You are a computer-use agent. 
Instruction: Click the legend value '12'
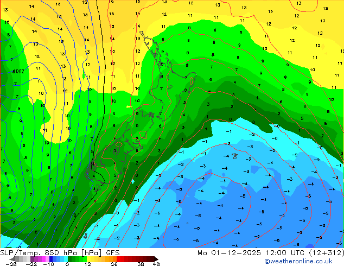(88, 264)
